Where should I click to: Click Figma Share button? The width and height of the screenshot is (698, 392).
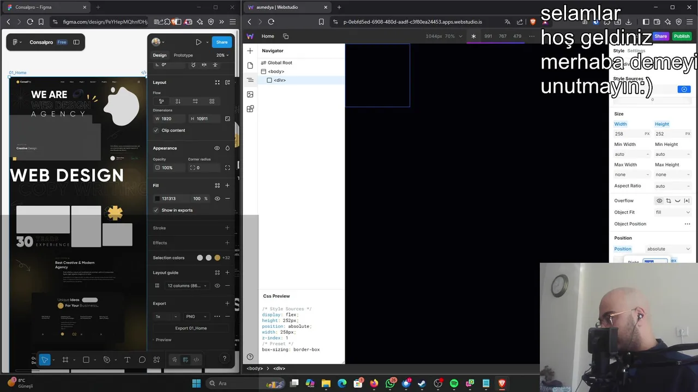[221, 42]
